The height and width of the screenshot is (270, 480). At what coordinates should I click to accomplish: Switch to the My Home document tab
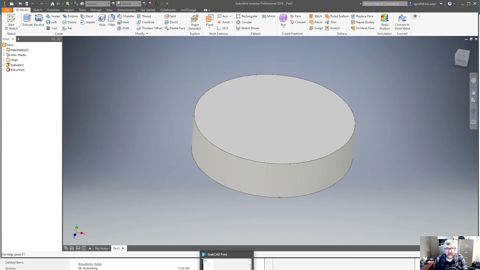click(102, 248)
